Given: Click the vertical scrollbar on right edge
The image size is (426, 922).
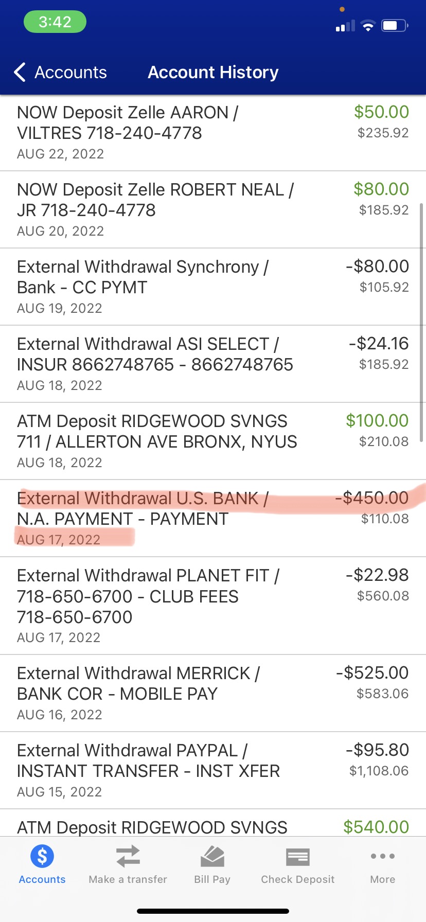Looking at the screenshot, I should (422, 322).
